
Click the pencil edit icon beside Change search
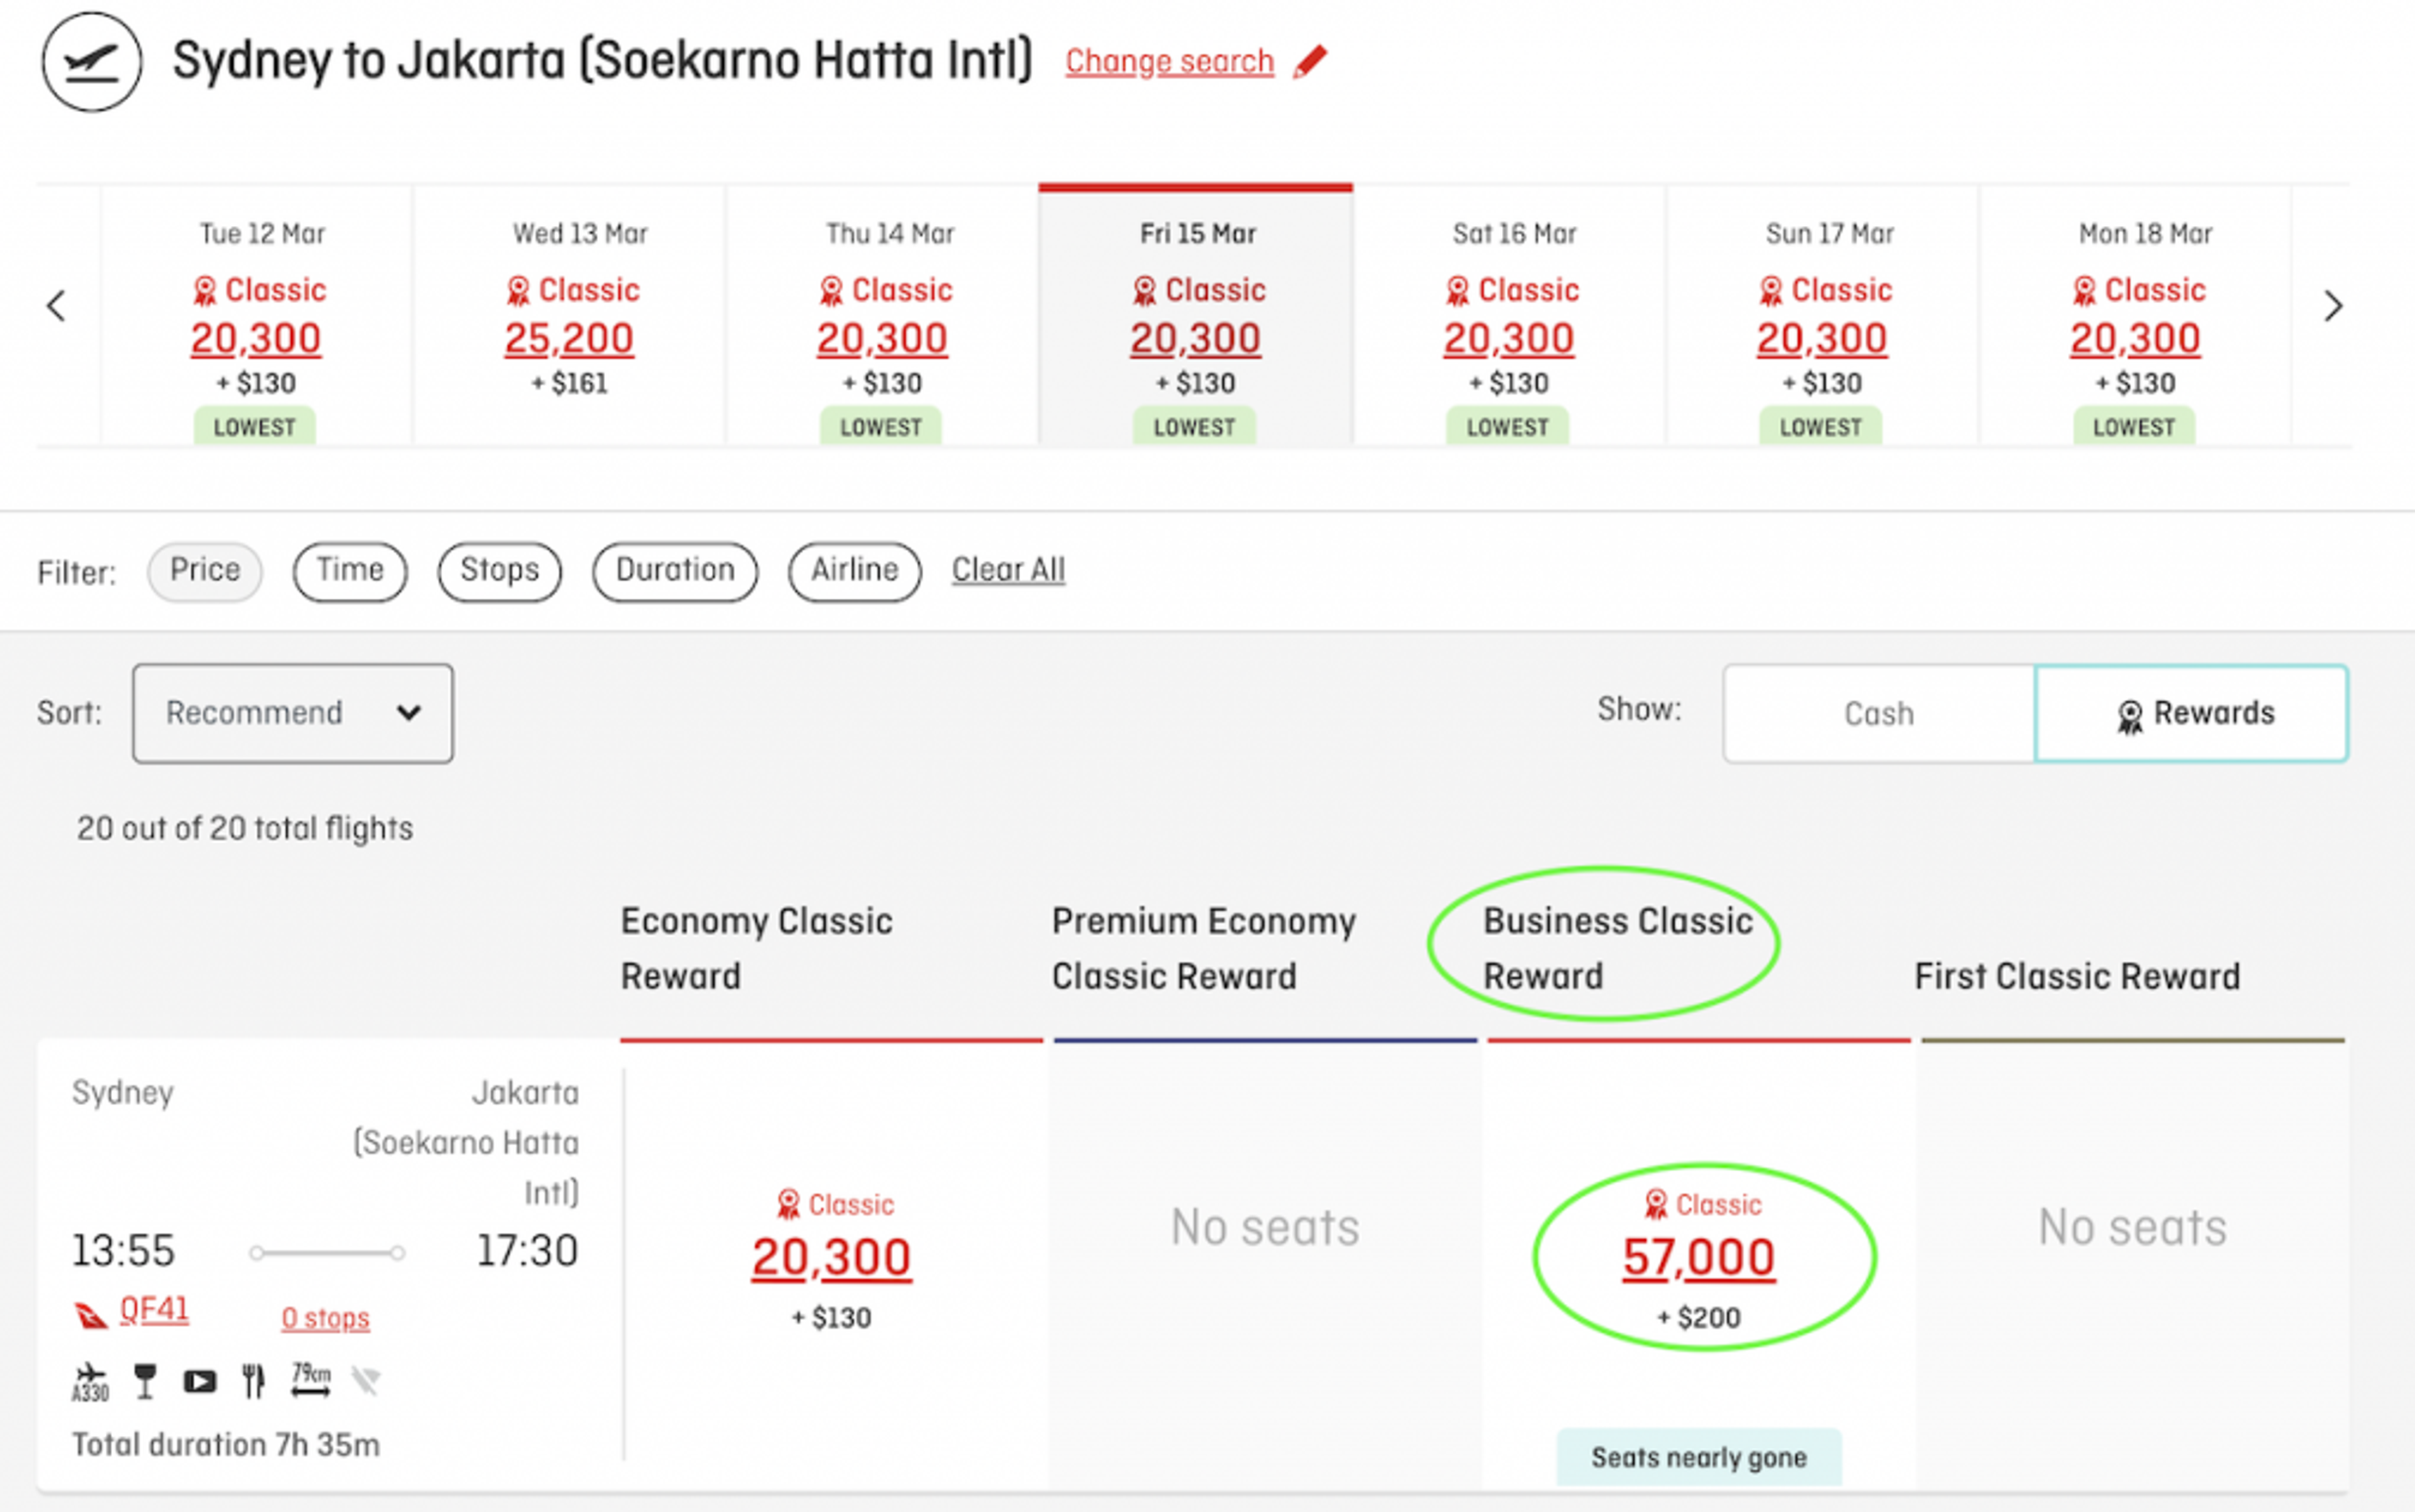[1310, 62]
